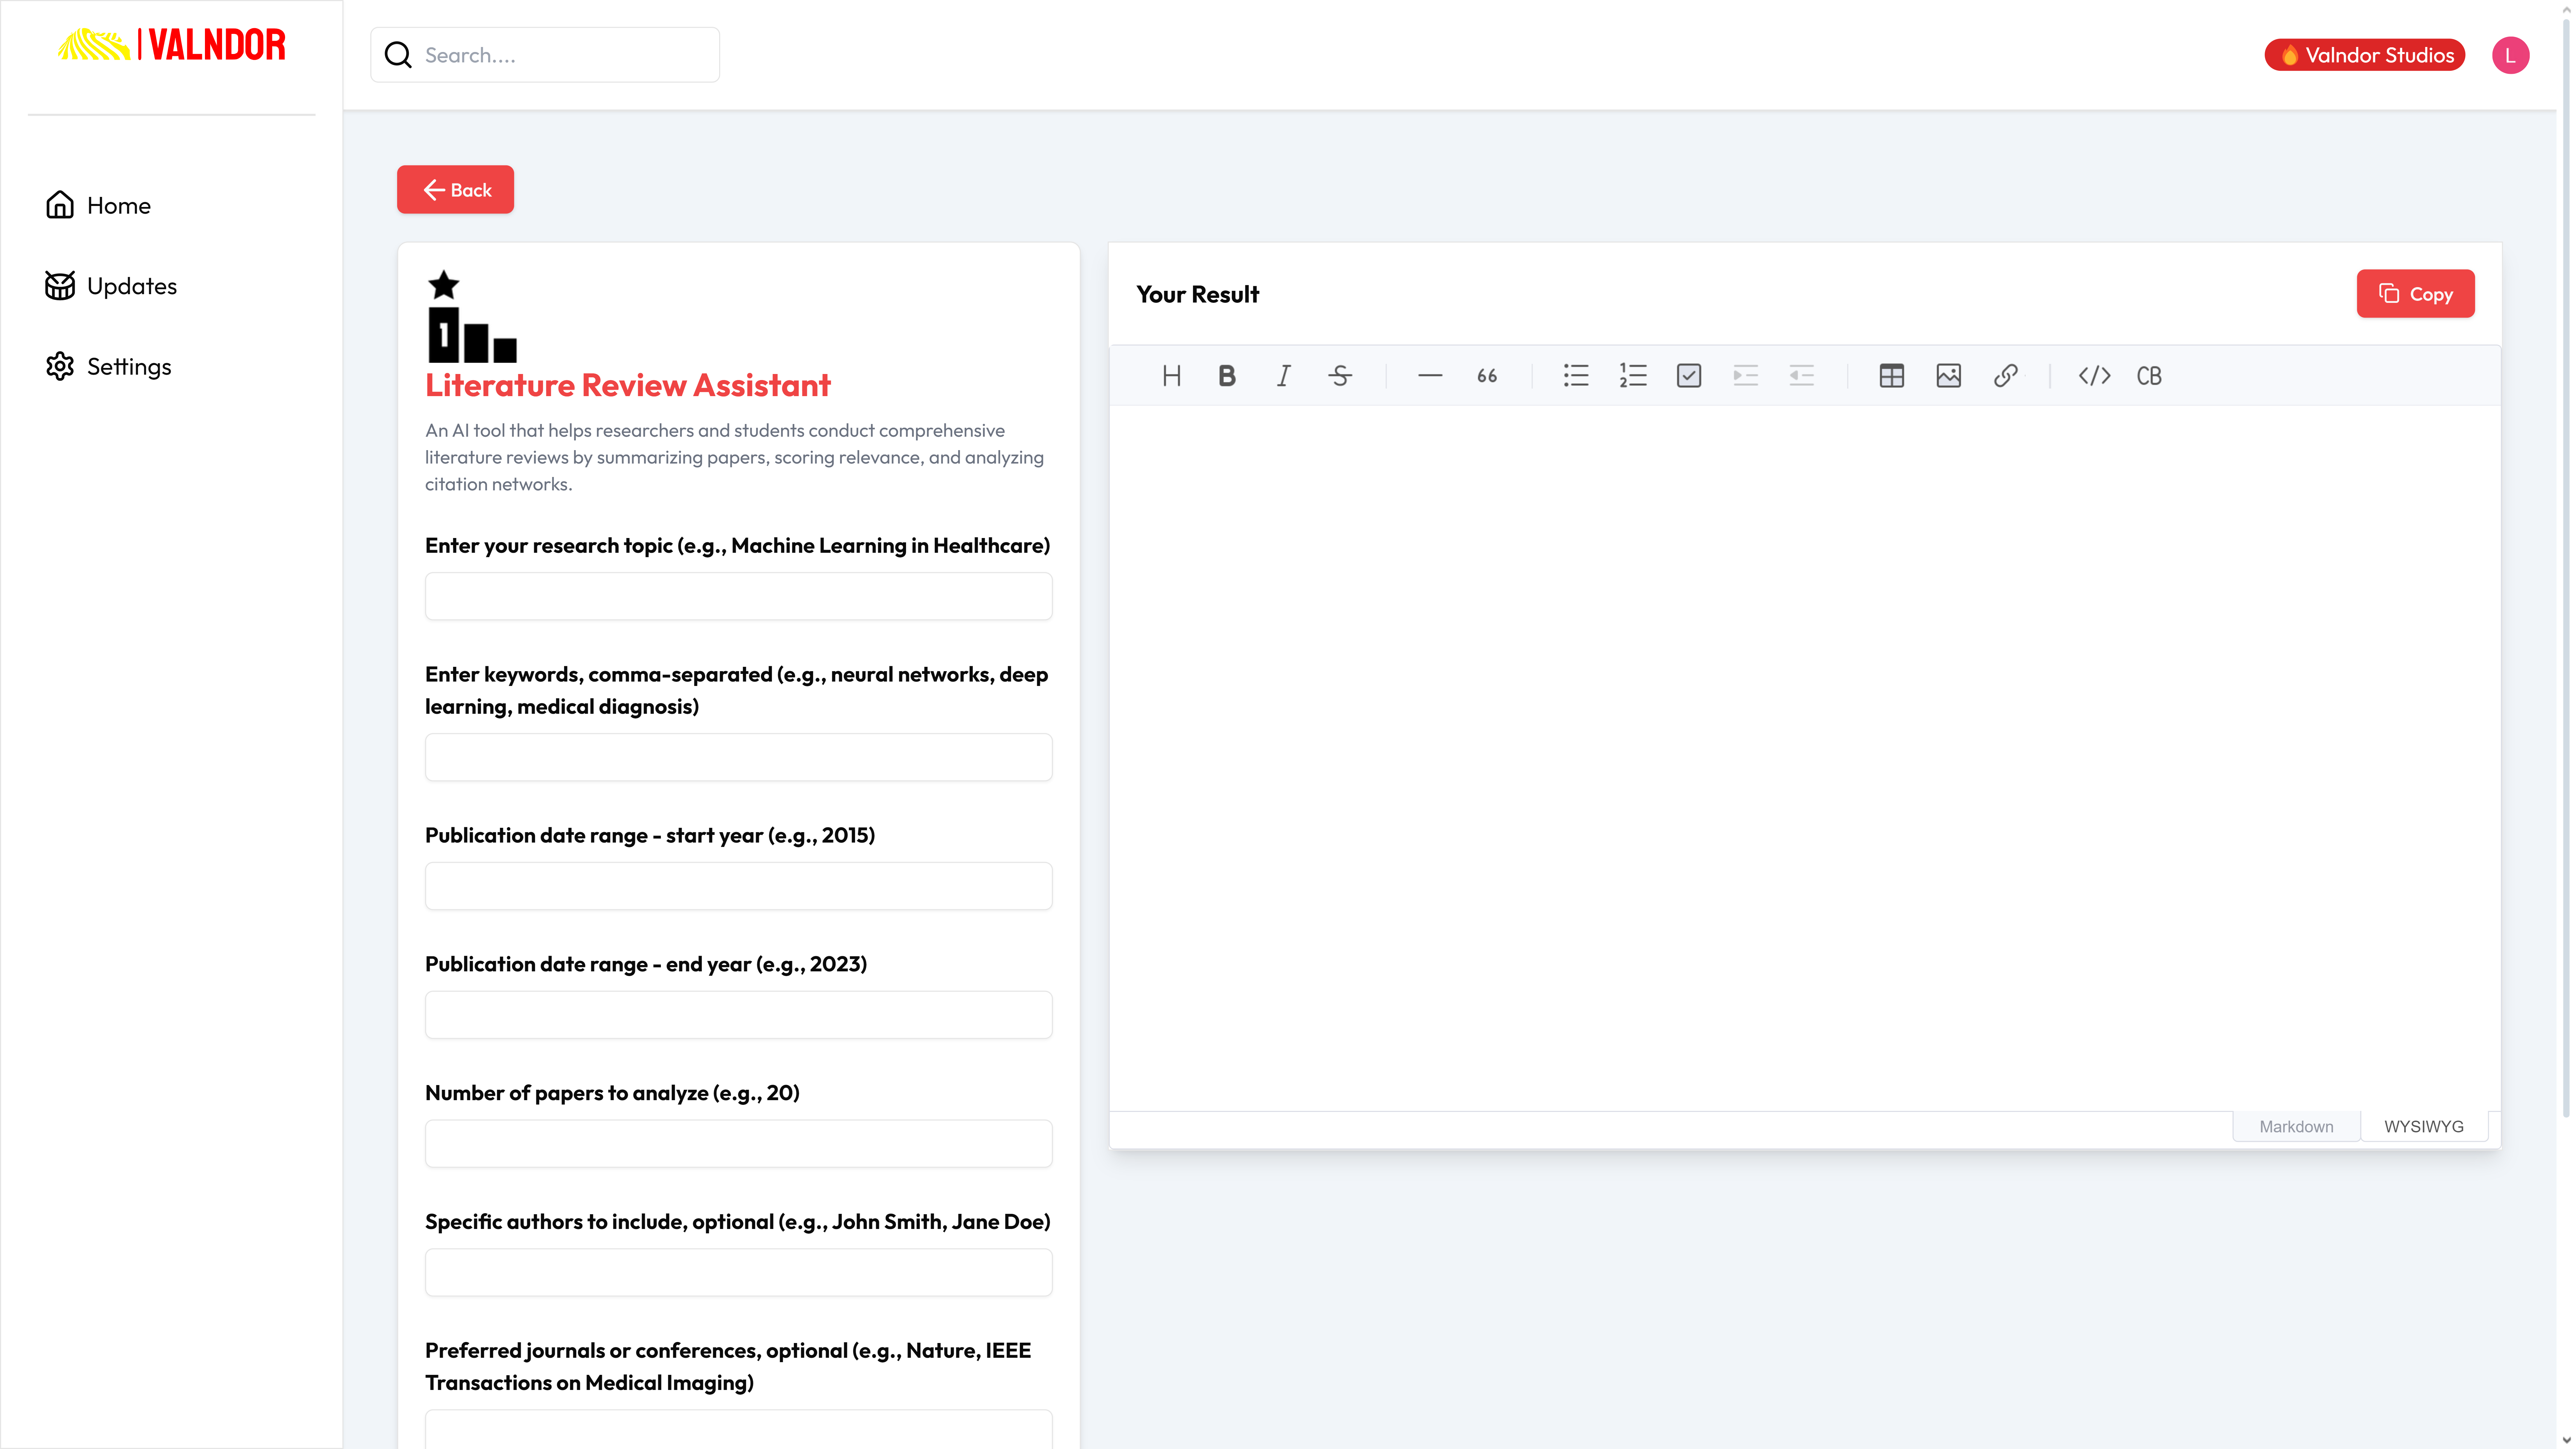Click inside the result editor area

(1805, 758)
